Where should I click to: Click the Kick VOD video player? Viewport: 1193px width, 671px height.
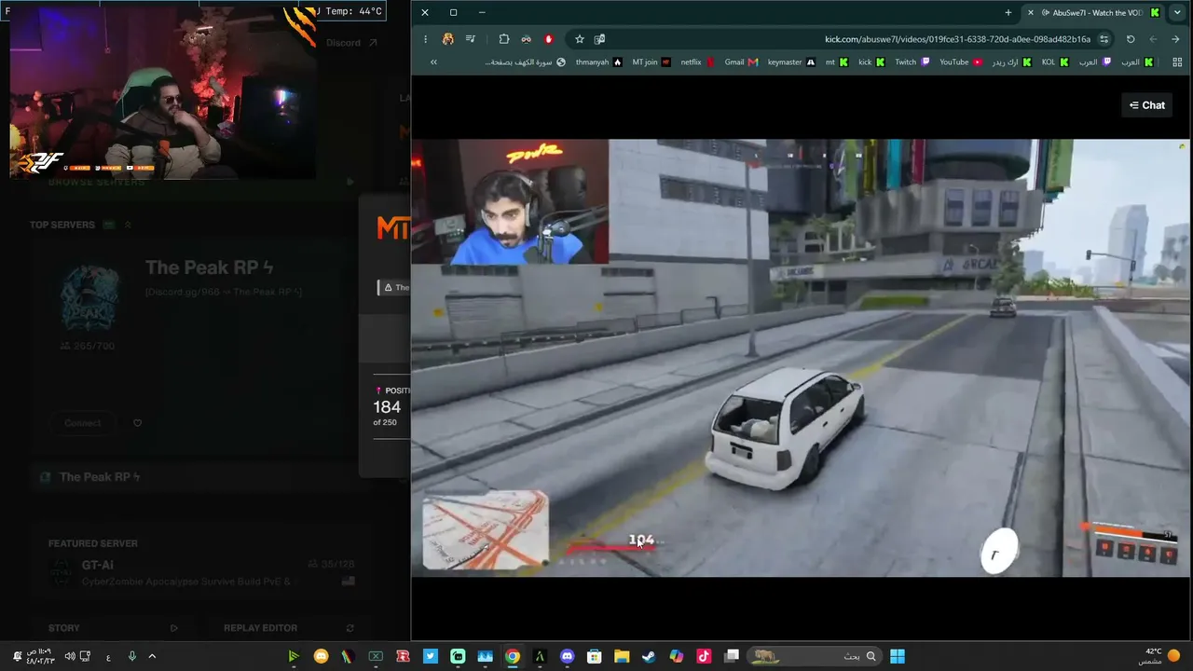tap(800, 358)
